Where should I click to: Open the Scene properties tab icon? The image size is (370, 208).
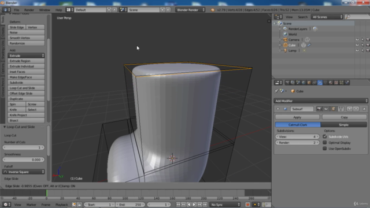298,83
